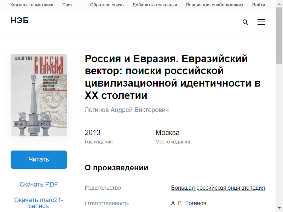Click the О произведении section heading
Image resolution: width=283 pixels, height=212 pixels.
[116, 167]
